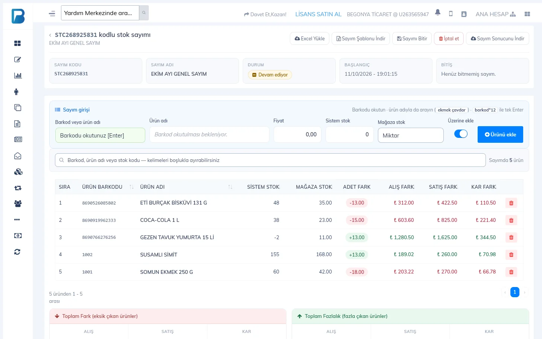Click the Excel Yükle button

[310, 38]
